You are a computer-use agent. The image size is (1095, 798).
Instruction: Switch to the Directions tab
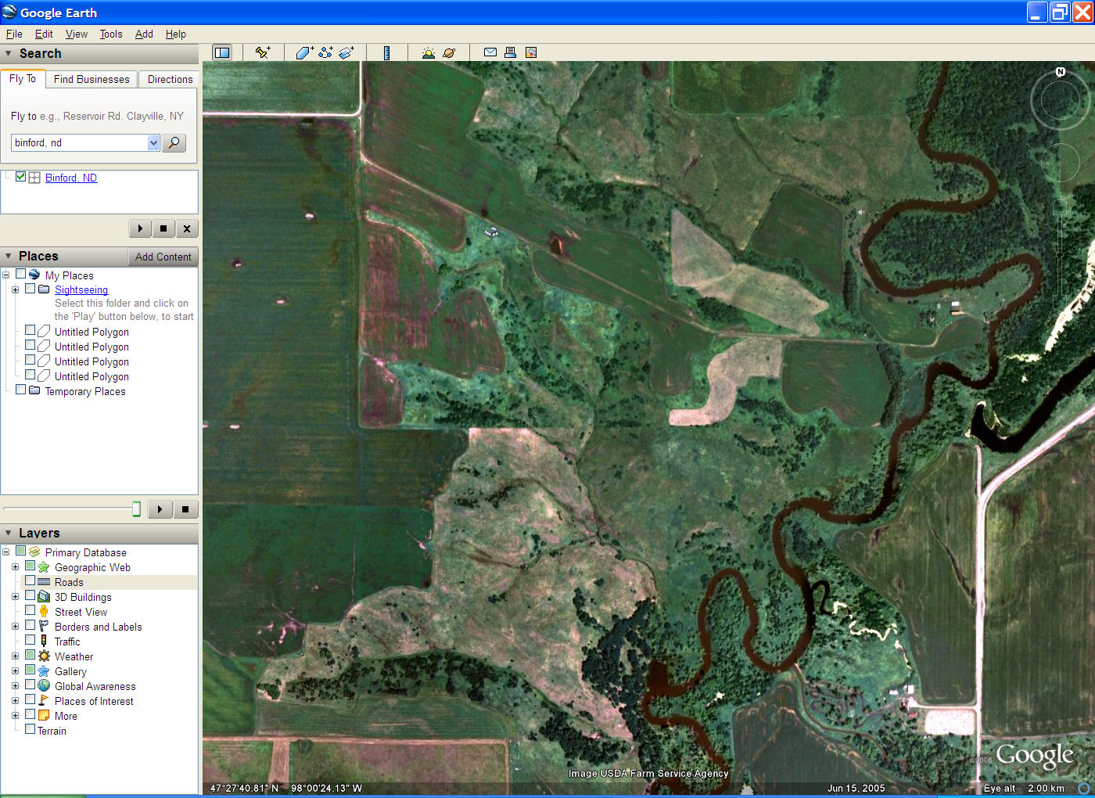[x=170, y=79]
